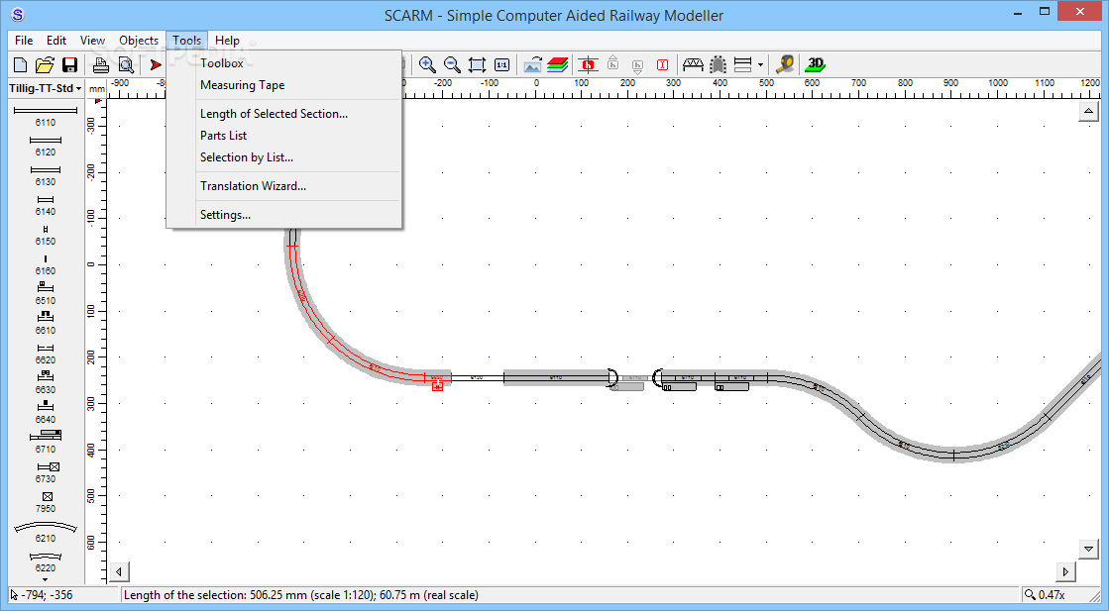Click the red clear-heights icon
The image size is (1109, 611).
[x=662, y=65]
